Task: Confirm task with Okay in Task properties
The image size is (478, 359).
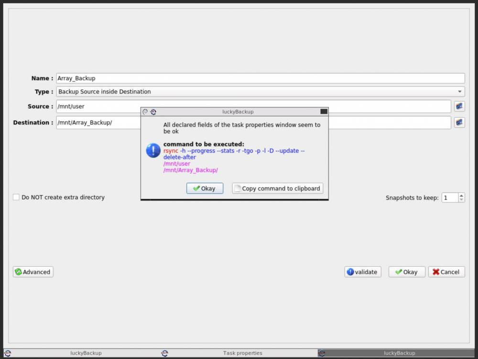Action: click(x=407, y=272)
